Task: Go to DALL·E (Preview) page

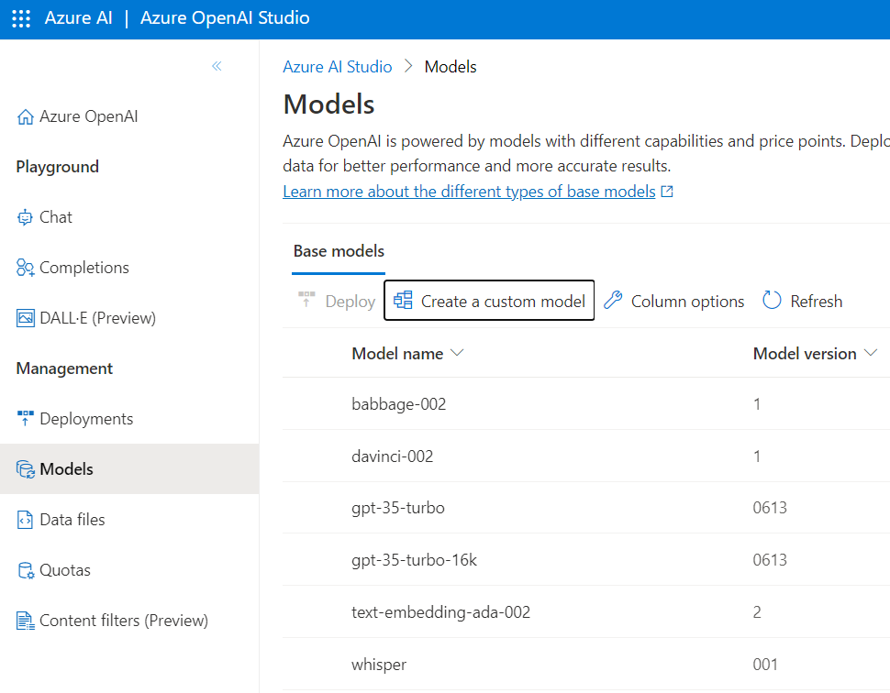Action: [97, 318]
